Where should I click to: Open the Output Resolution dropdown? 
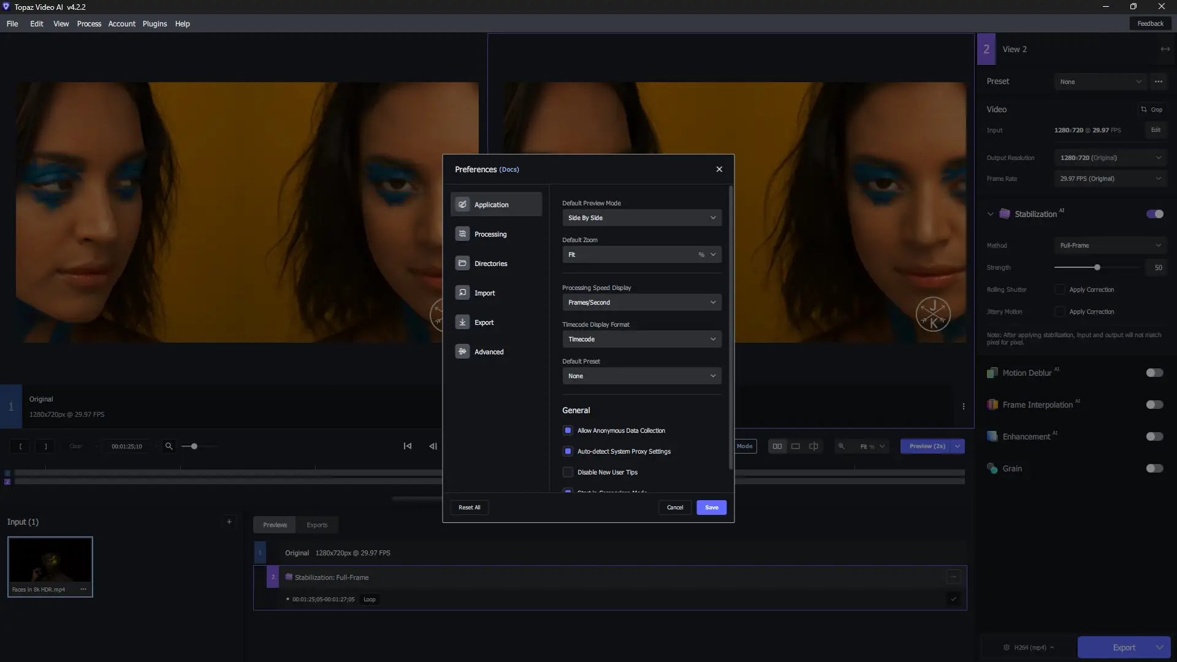click(x=1110, y=158)
